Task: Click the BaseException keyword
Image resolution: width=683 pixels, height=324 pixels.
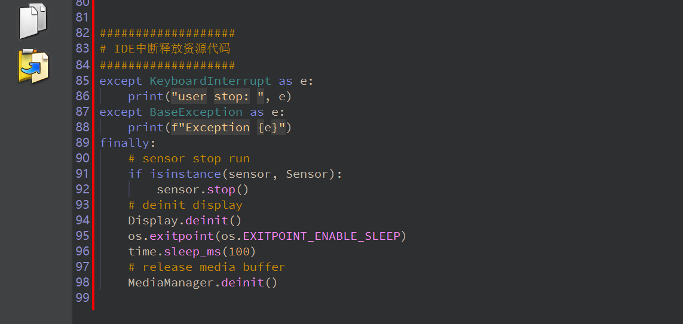Action: click(x=195, y=112)
